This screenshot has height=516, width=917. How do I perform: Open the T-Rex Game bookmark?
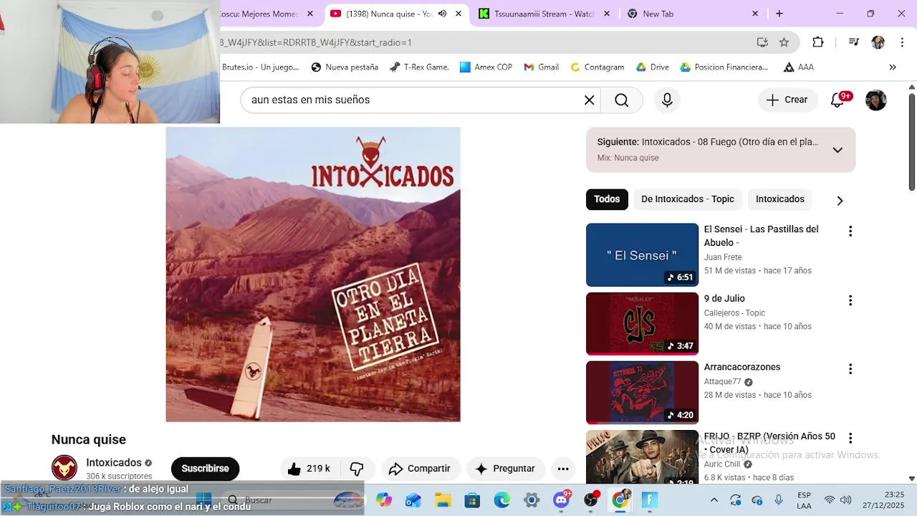point(419,67)
